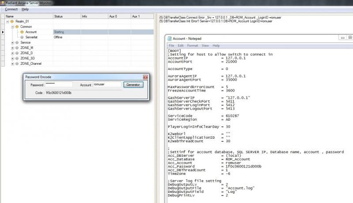Click the Common node status icon
353x203 pixels.
click(17, 27)
